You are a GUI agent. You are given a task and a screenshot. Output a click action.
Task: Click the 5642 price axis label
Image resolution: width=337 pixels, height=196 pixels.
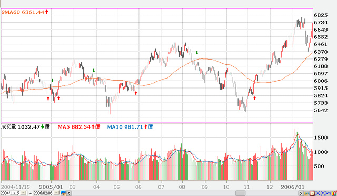click(321, 110)
